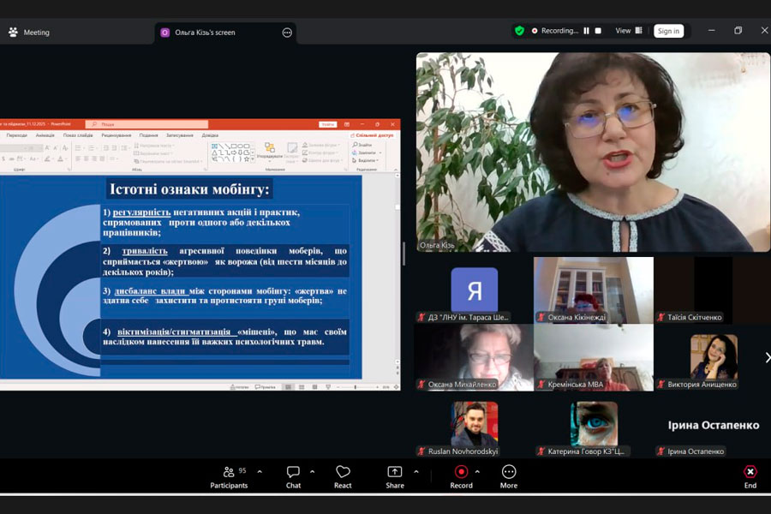
Task: Click the green encryption shield icon
Action: [x=519, y=31]
